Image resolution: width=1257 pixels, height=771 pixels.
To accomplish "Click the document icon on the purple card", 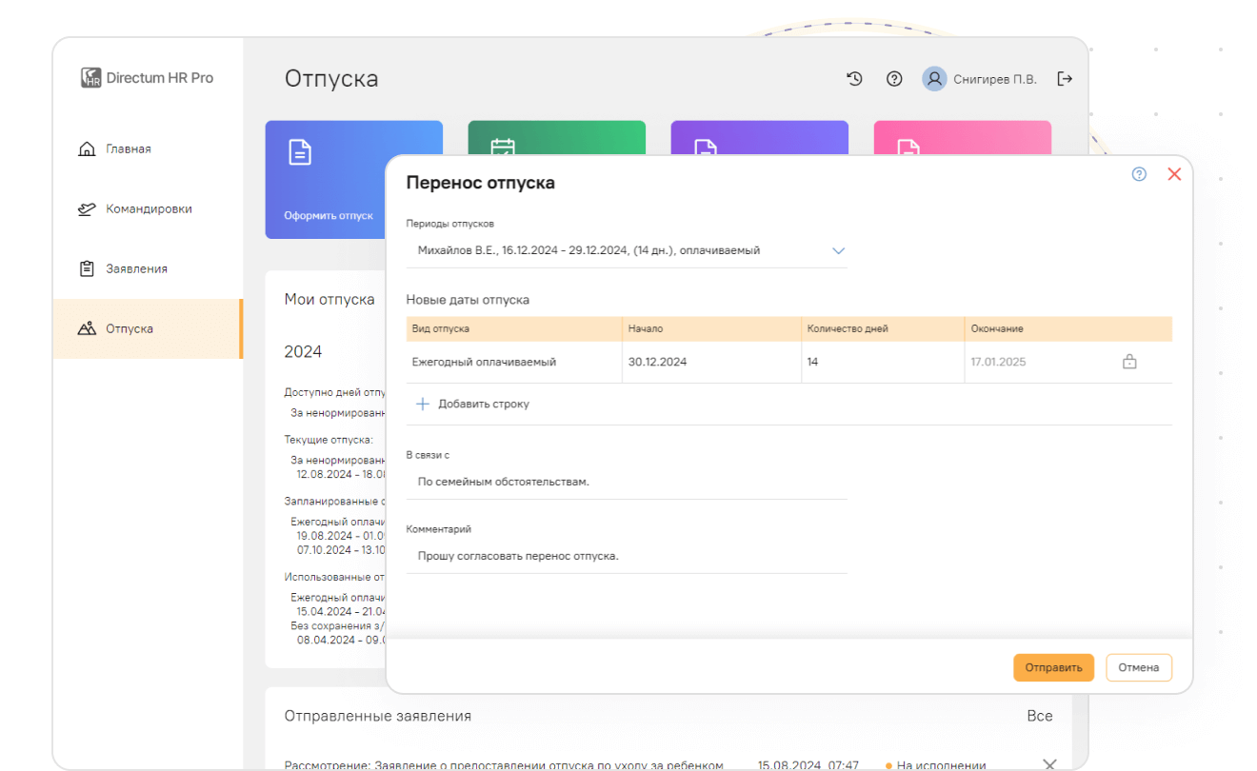I will [706, 147].
